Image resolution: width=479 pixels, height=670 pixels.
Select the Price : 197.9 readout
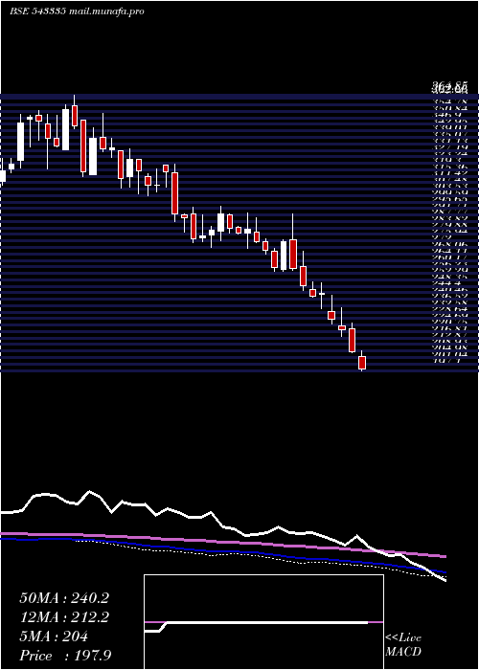pyautogui.click(x=67, y=656)
